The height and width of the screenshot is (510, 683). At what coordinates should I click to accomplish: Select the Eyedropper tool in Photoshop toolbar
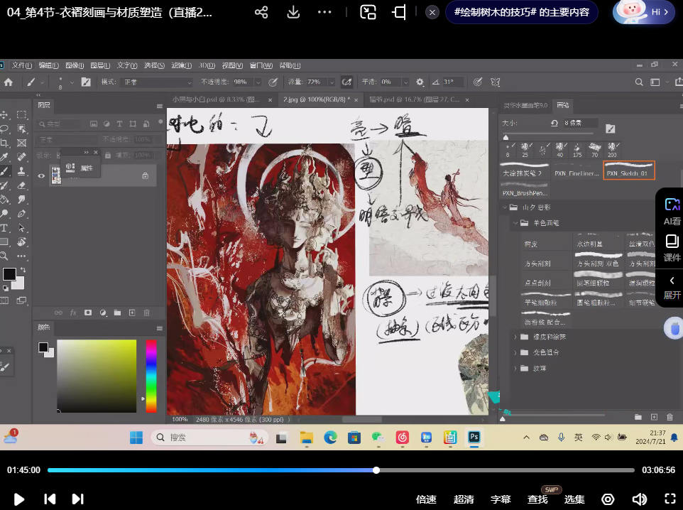click(x=5, y=157)
